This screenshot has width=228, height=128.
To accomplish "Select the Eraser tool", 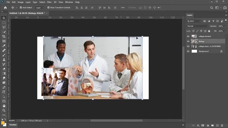I will click(x=4, y=69).
